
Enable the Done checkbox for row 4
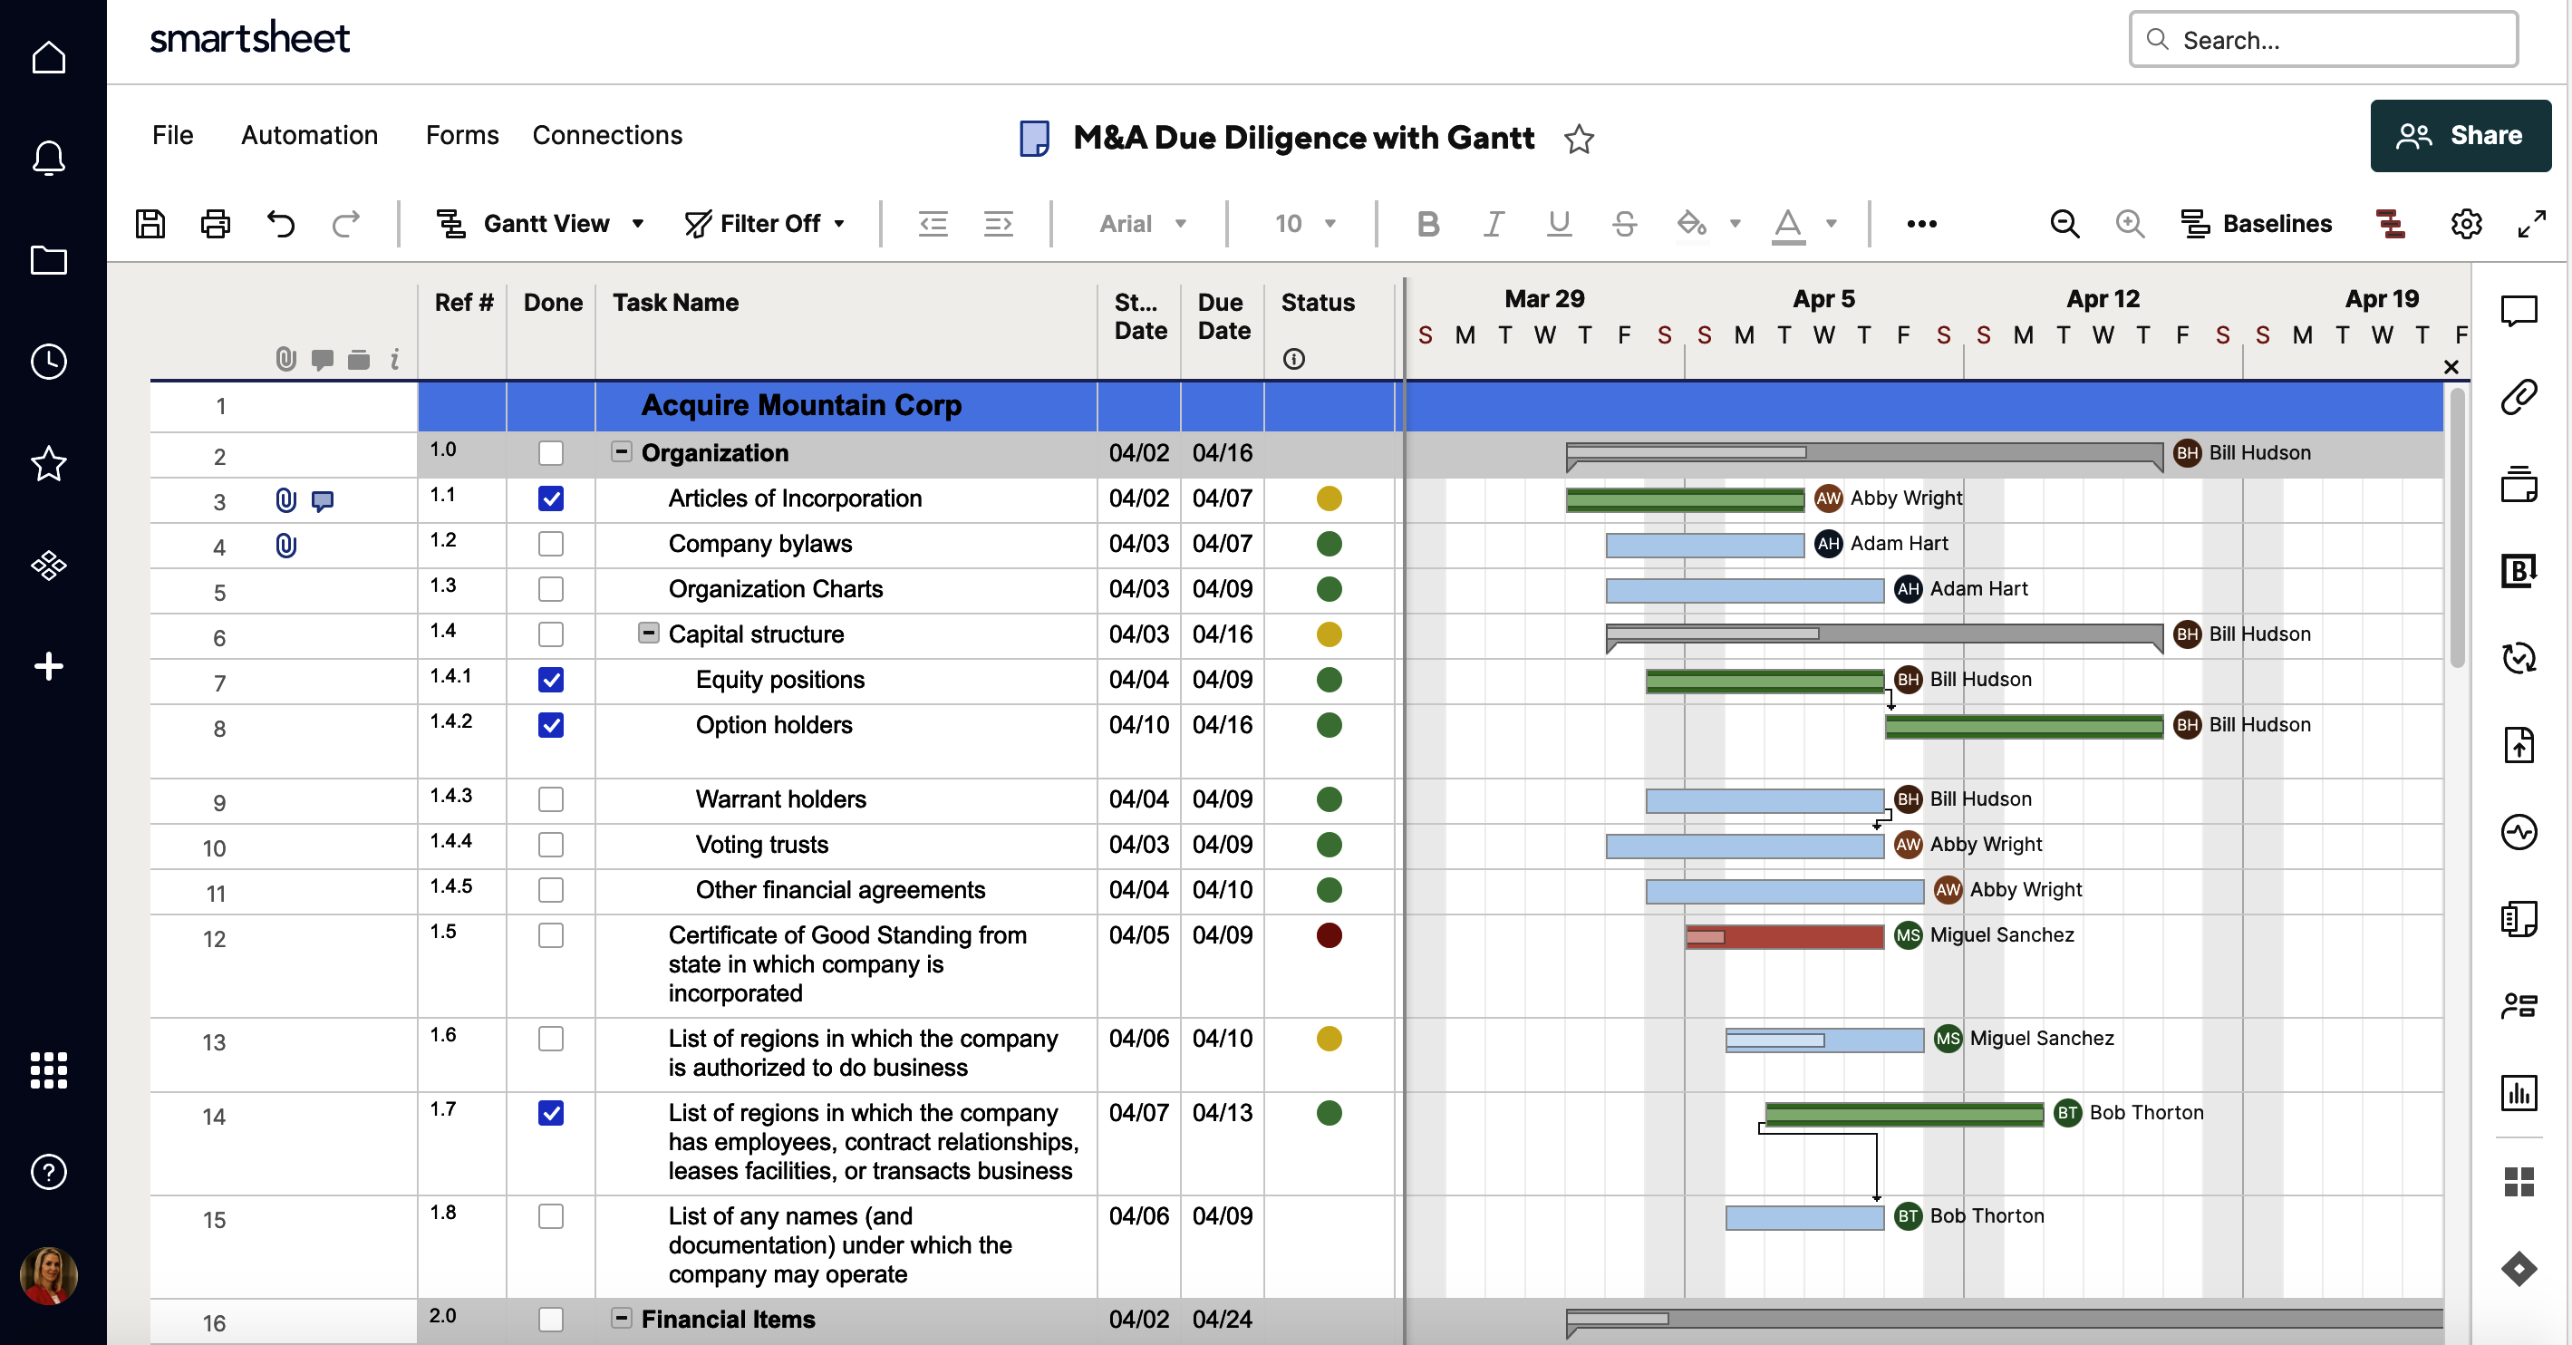click(x=551, y=544)
